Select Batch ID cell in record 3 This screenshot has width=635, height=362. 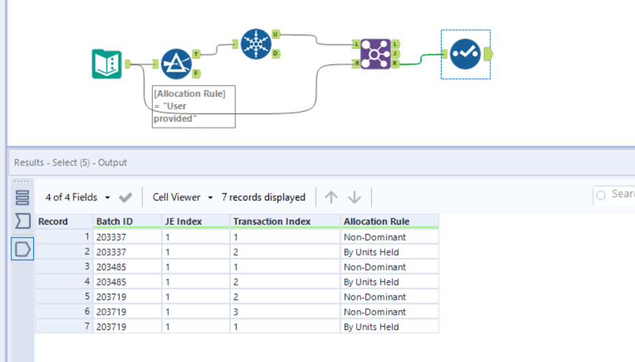coord(127,267)
